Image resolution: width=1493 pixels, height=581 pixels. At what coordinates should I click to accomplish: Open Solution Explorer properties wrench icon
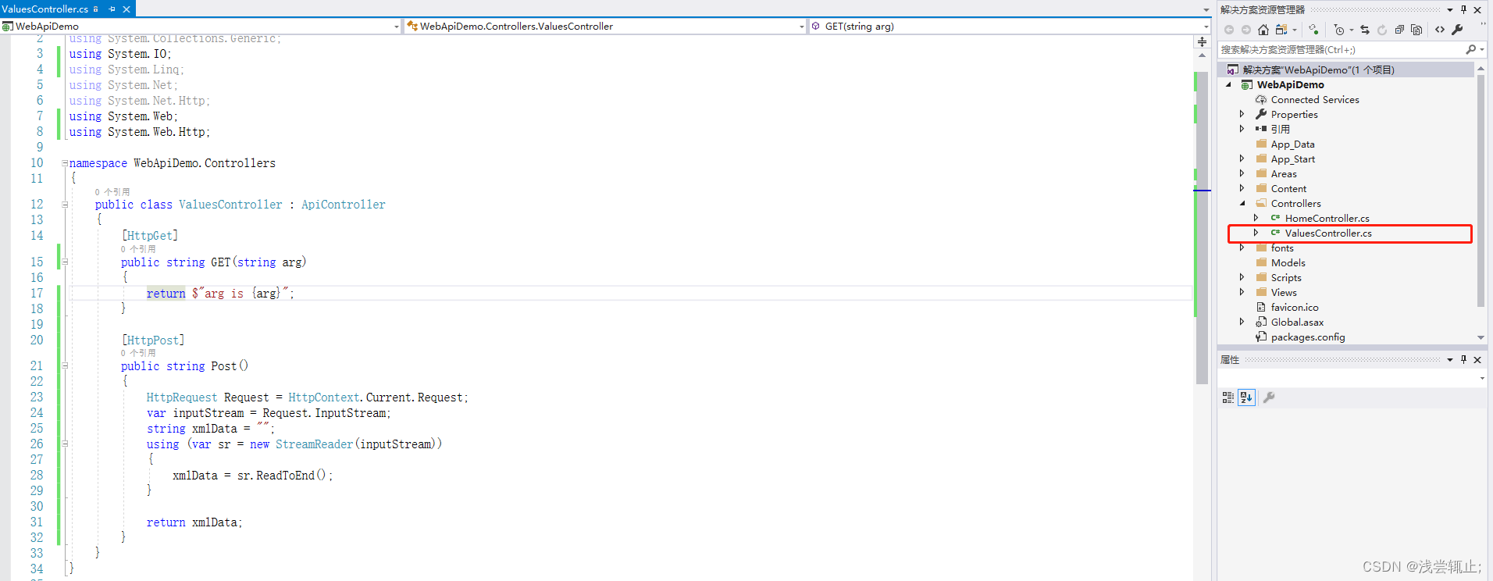(x=1457, y=30)
